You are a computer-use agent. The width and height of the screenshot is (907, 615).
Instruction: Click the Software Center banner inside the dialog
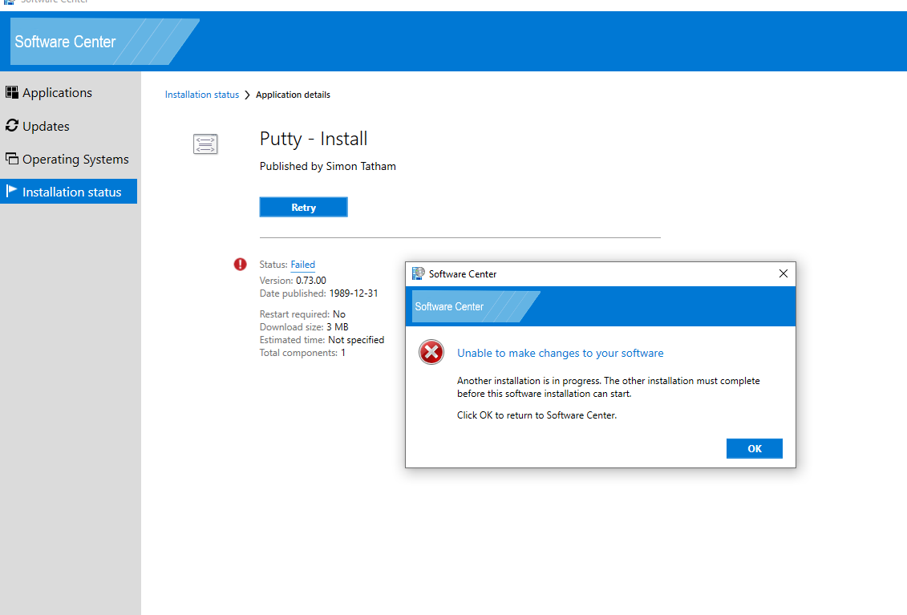476,306
